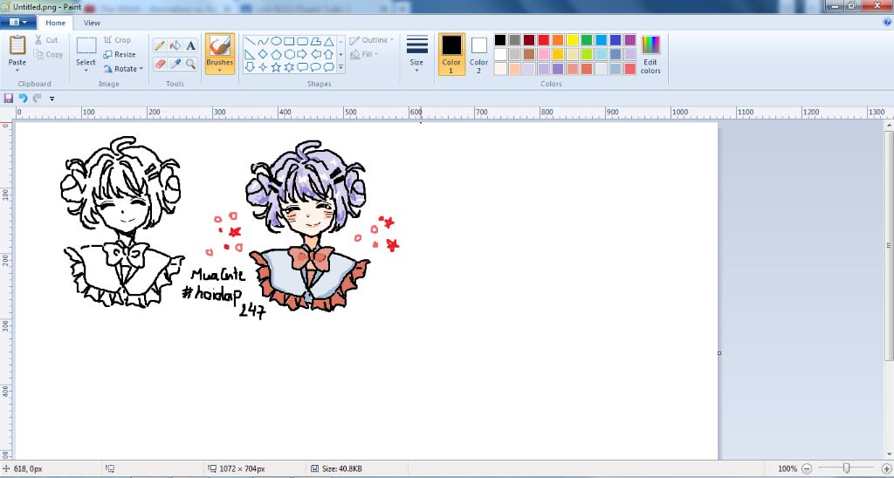Select the Pencil tool
The width and height of the screenshot is (894, 478).
point(160,45)
